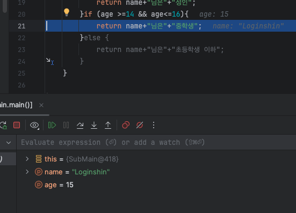This screenshot has width=296, height=213.
Task: Click the yellow light bulb intention icon
Action: point(67,12)
